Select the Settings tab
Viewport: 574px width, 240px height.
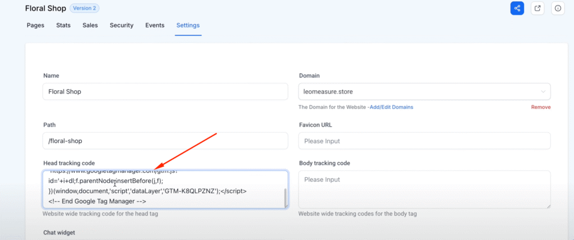(188, 25)
